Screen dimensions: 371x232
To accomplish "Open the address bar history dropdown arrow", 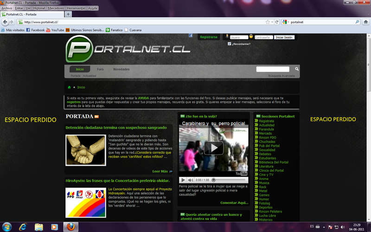I will [x=272, y=22].
